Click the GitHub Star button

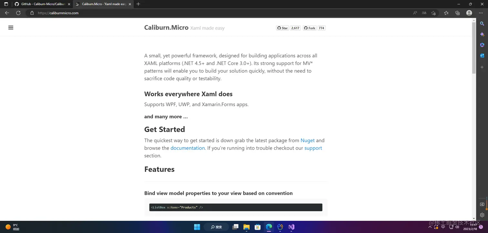tap(282, 28)
